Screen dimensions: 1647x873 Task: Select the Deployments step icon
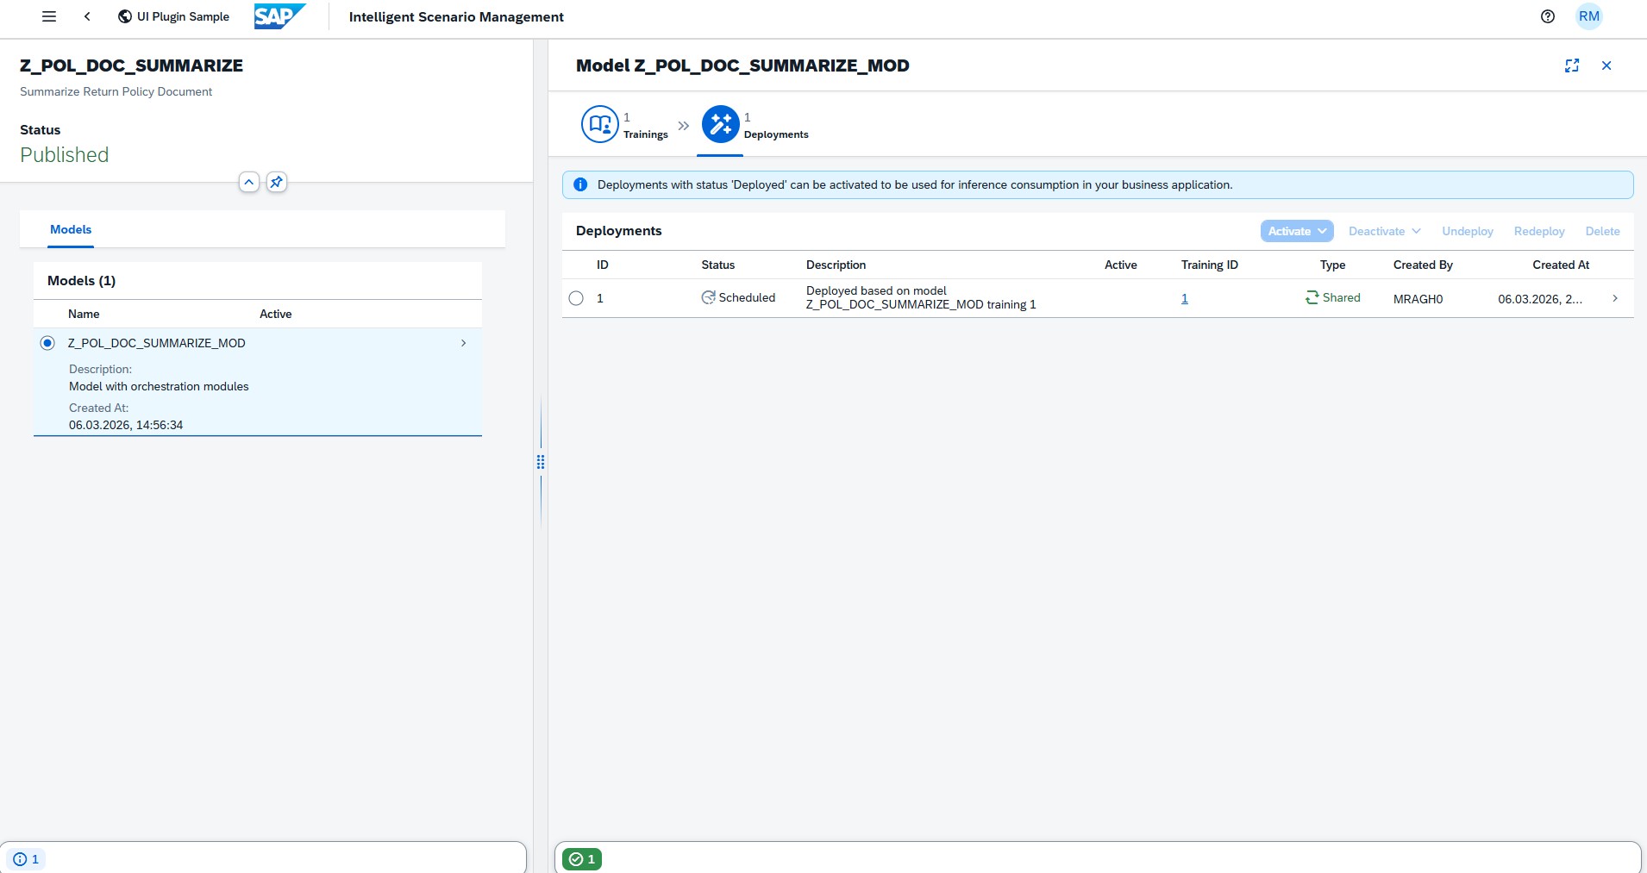721,125
